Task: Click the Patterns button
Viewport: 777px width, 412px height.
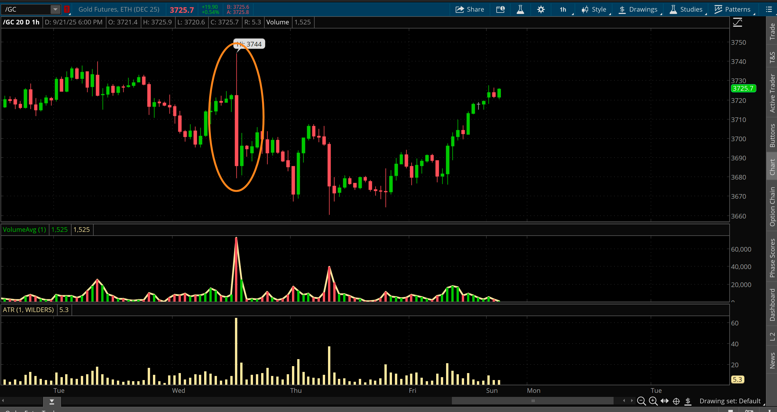Action: click(733, 9)
